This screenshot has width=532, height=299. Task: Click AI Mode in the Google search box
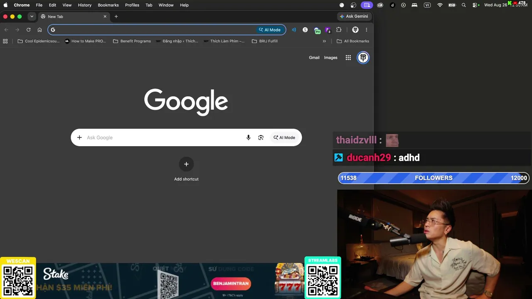click(x=284, y=137)
